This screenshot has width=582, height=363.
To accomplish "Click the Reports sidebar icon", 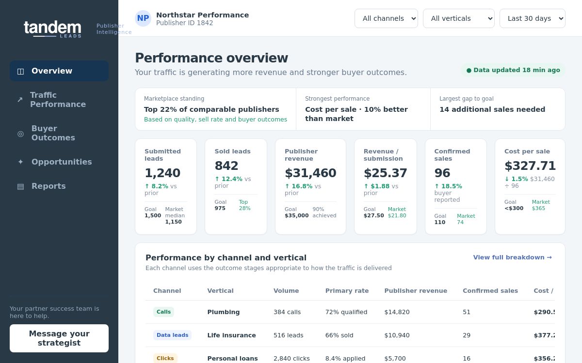I will pos(20,186).
